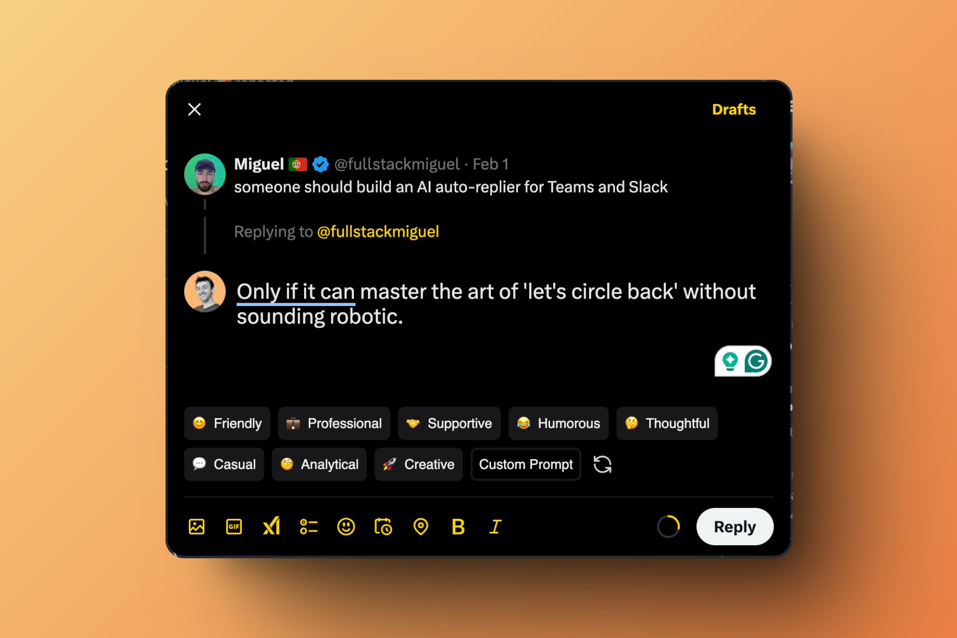Select the Casual tone style
The height and width of the screenshot is (638, 957).
click(224, 464)
